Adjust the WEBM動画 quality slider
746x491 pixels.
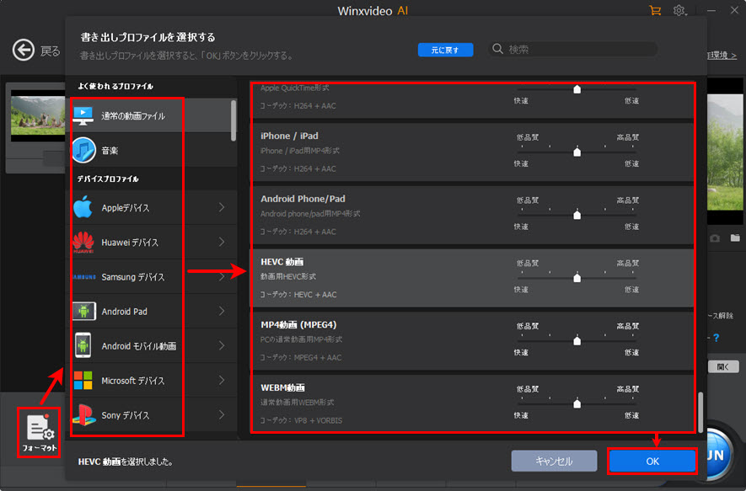point(577,403)
